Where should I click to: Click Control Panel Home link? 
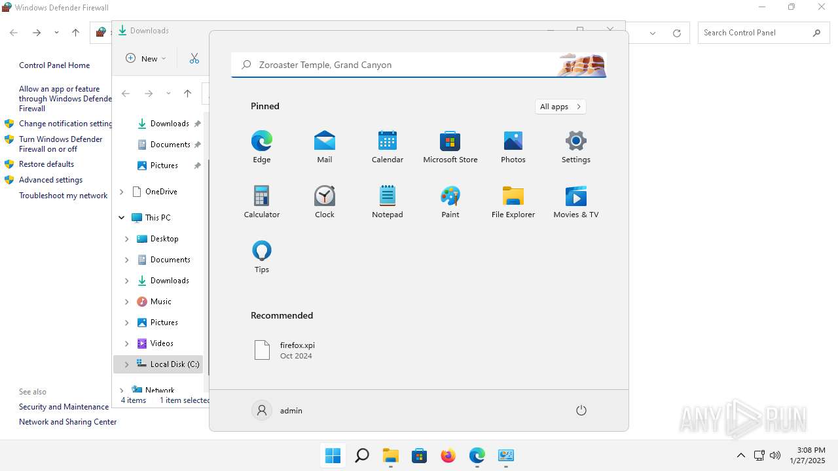pos(54,65)
